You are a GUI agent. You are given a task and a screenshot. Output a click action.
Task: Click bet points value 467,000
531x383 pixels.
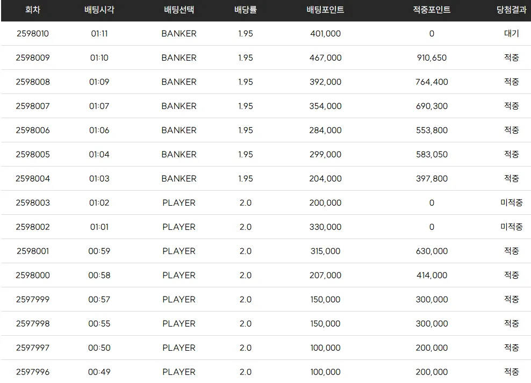325,57
